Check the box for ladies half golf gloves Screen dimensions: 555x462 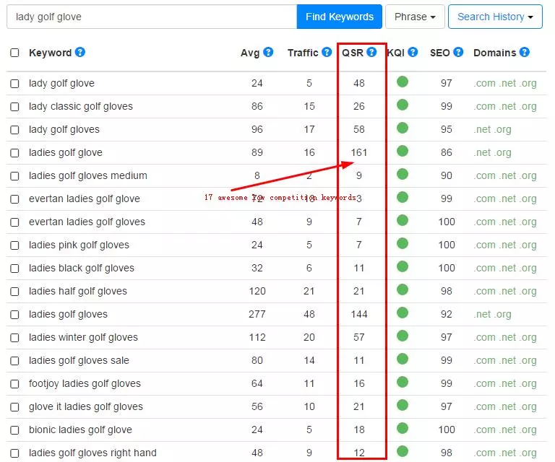click(x=14, y=292)
